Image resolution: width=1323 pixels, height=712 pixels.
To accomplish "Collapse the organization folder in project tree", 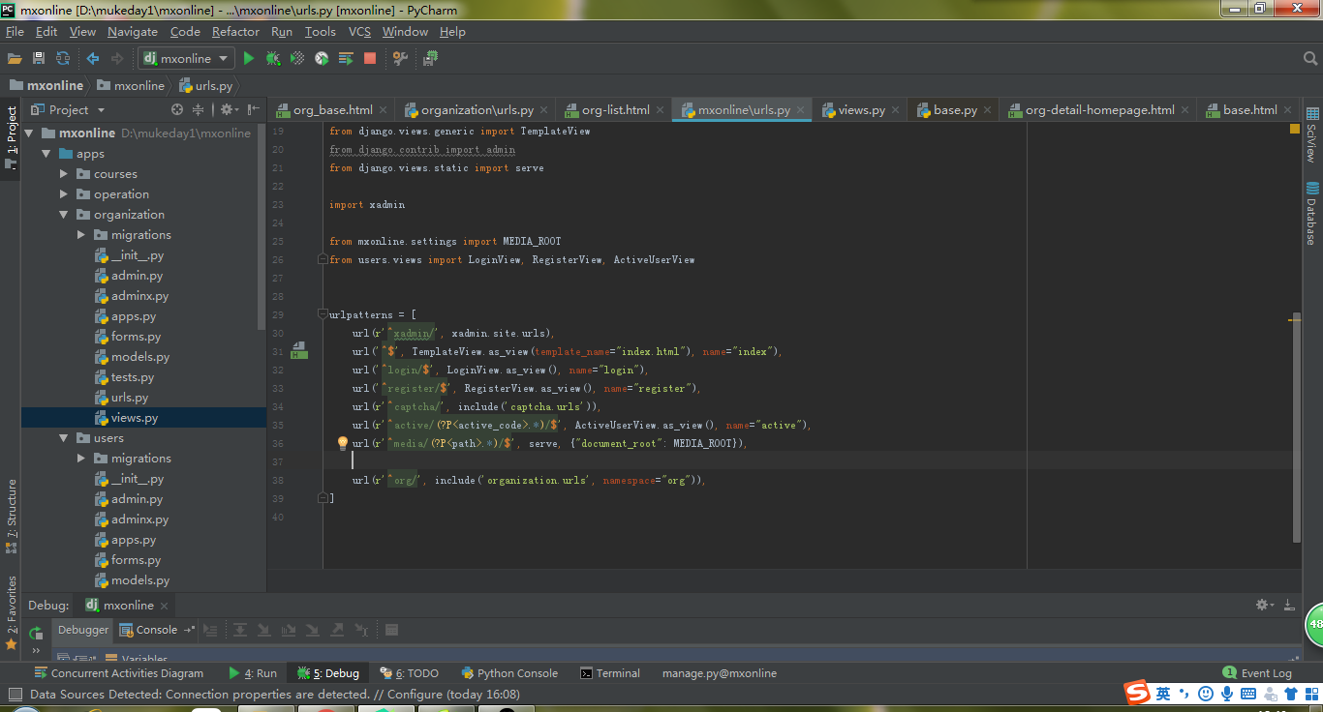I will coord(64,215).
